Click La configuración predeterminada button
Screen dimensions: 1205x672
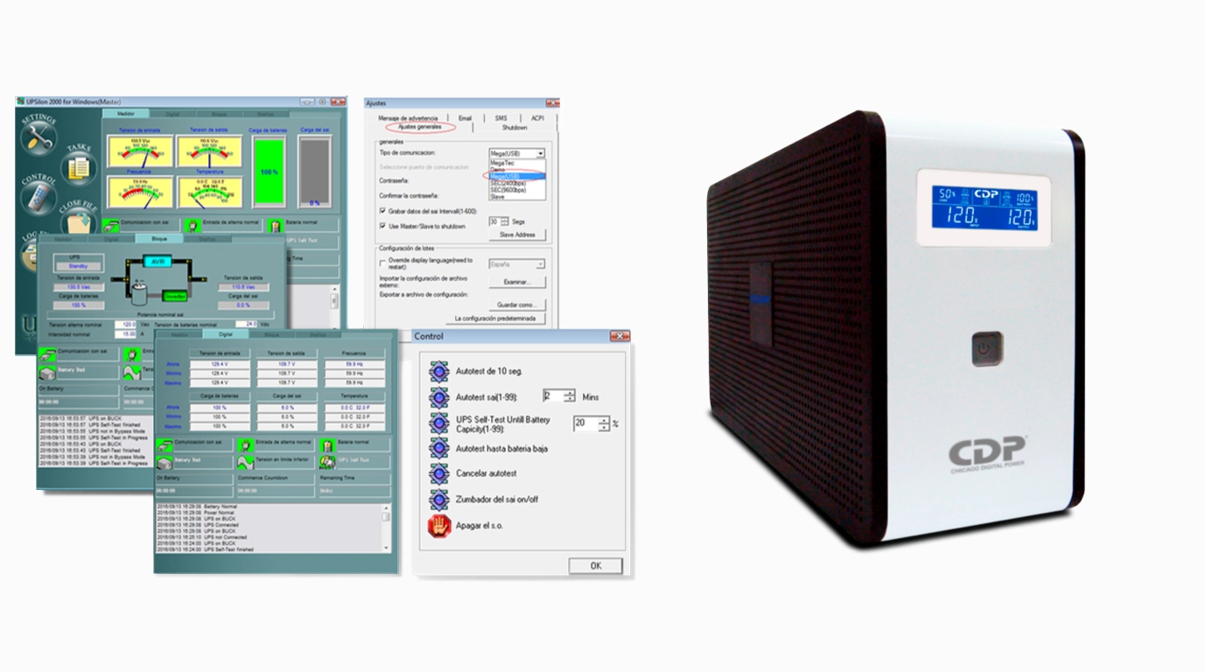coord(494,318)
